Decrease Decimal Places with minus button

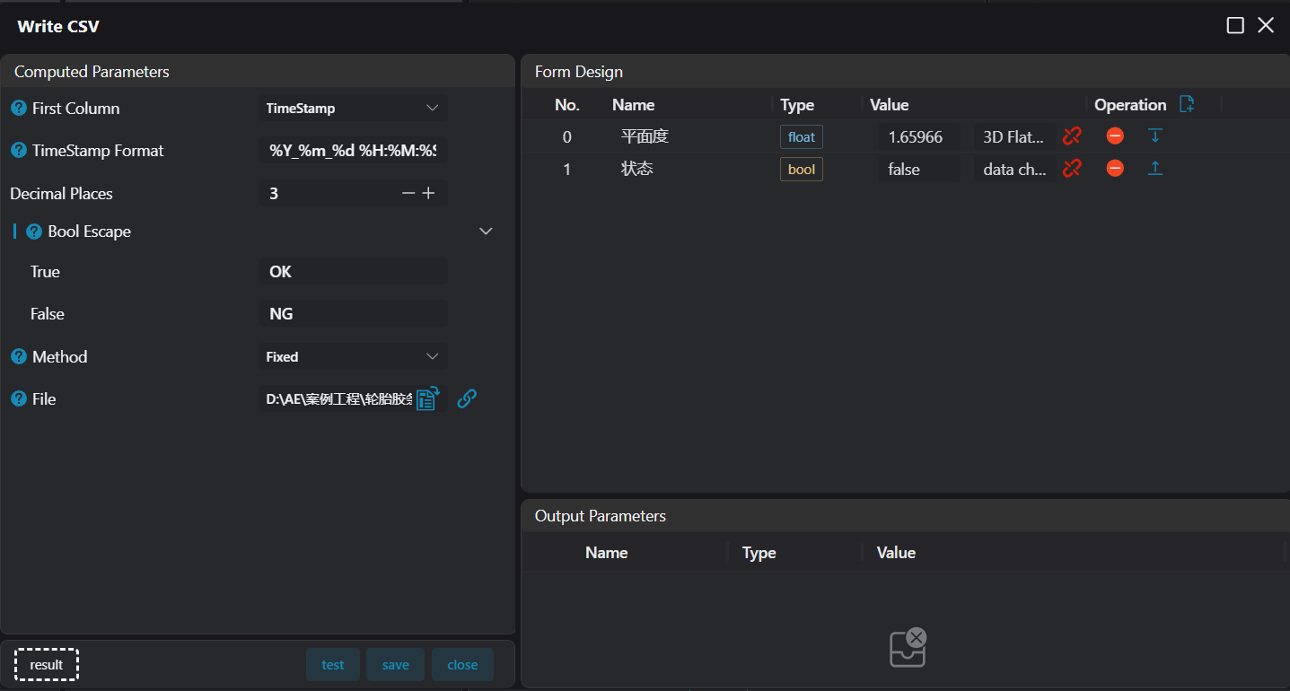408,194
